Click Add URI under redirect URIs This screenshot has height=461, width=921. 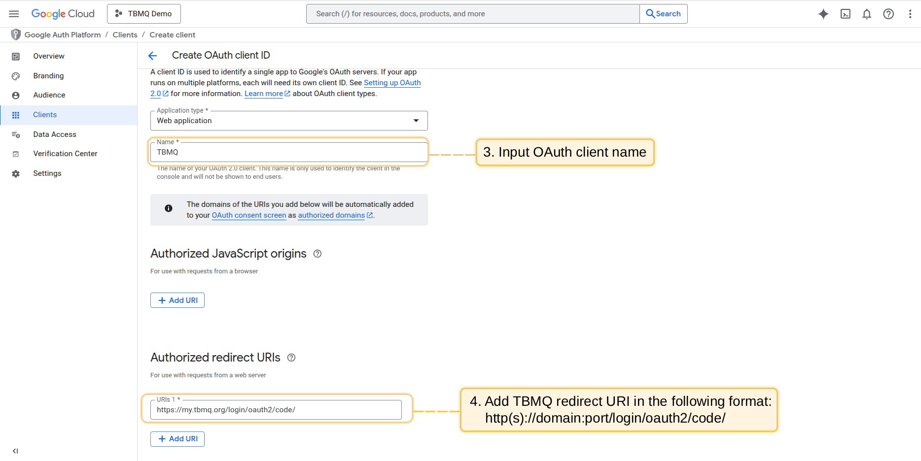tap(177, 439)
